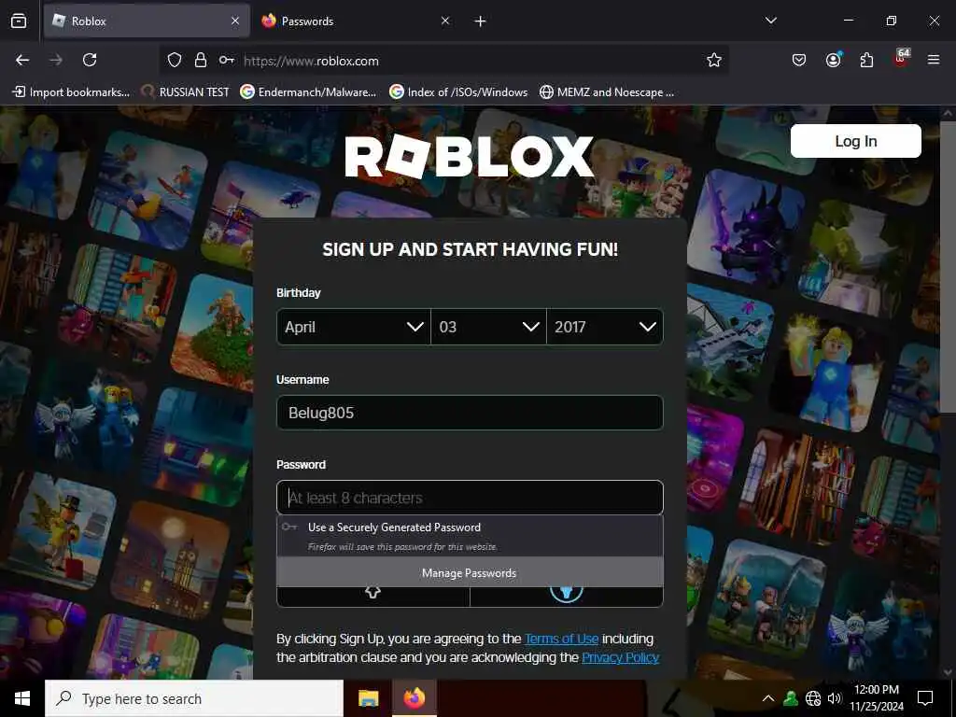
Task: Open the notification center icon
Action: pyautogui.click(x=925, y=698)
